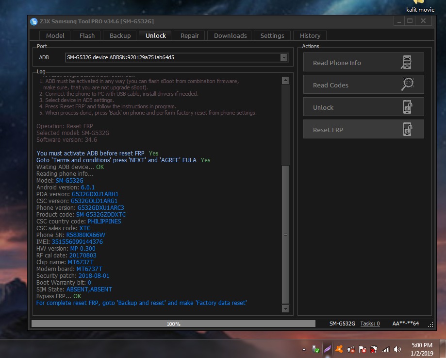Screen dimensions: 446x358
Task: Click the IMEI value 351556099144376
Action: click(x=77, y=242)
